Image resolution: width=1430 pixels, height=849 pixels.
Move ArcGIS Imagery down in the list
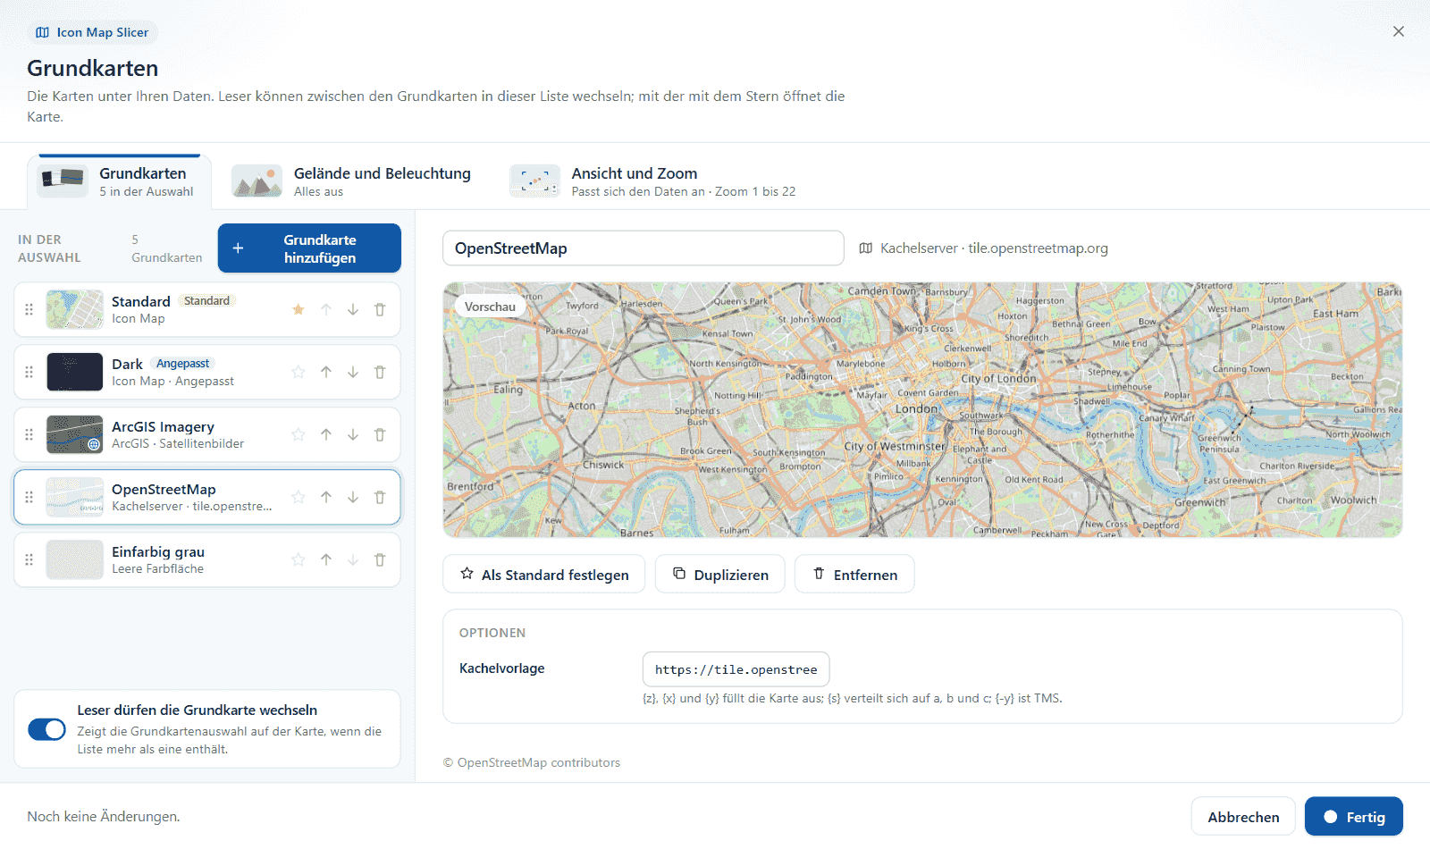[353, 434]
